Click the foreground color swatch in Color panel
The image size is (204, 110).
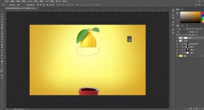point(177,13)
